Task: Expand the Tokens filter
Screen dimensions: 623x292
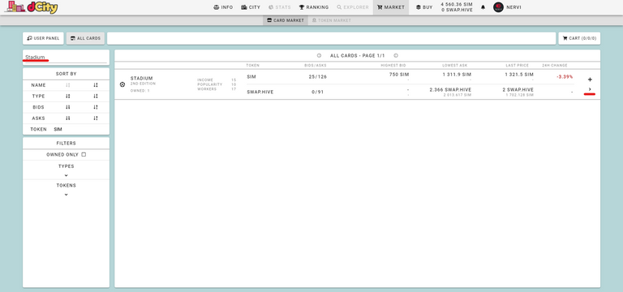Action: [x=66, y=195]
